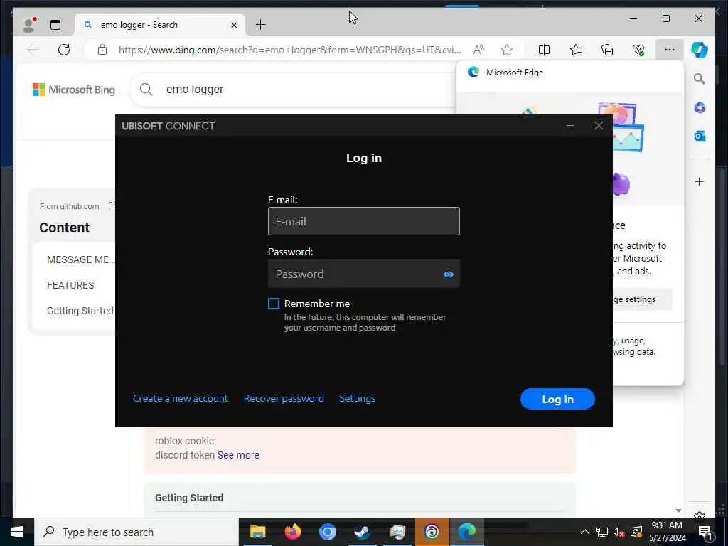728x546 pixels.
Task: Minimize the Ubisoft Connect window
Action: point(569,126)
